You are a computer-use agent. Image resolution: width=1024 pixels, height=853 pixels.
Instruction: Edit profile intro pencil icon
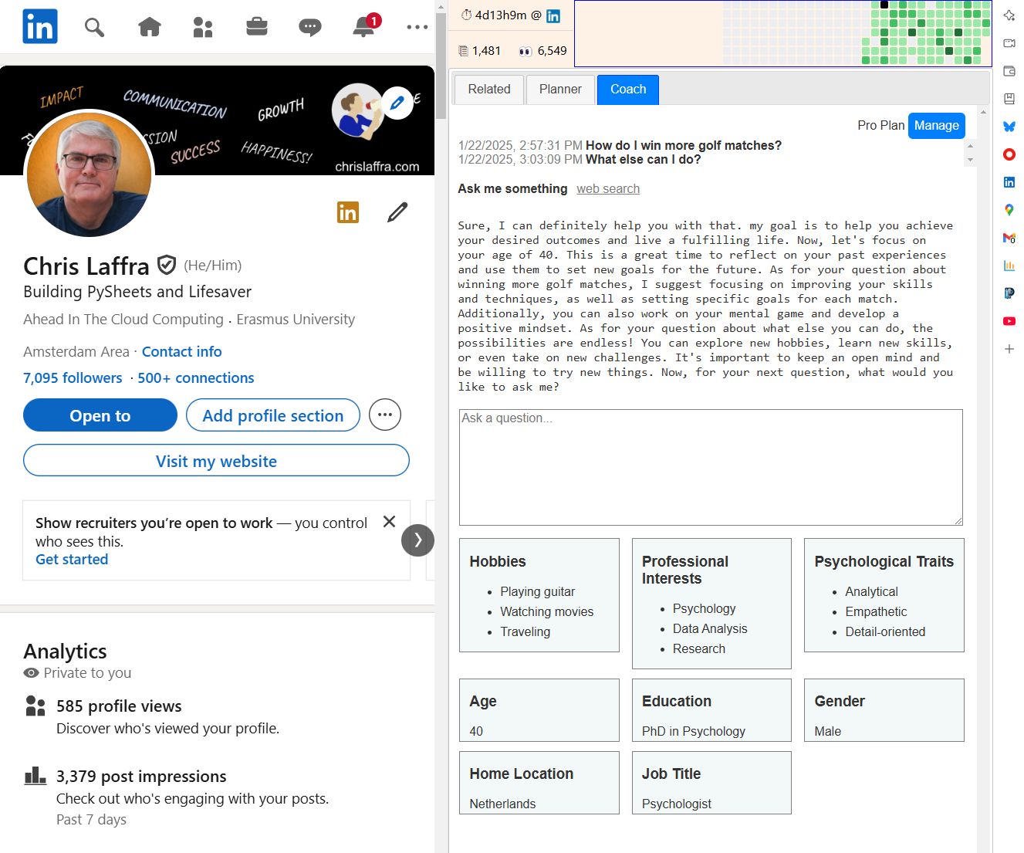pyautogui.click(x=397, y=212)
